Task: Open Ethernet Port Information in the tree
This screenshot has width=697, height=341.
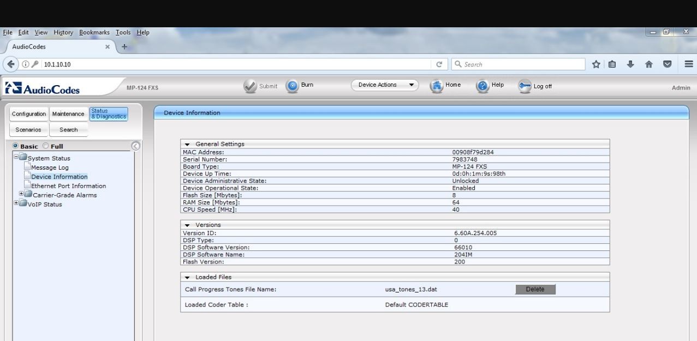Action: pyautogui.click(x=69, y=186)
